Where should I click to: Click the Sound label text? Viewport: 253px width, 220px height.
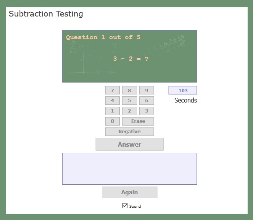(135, 206)
